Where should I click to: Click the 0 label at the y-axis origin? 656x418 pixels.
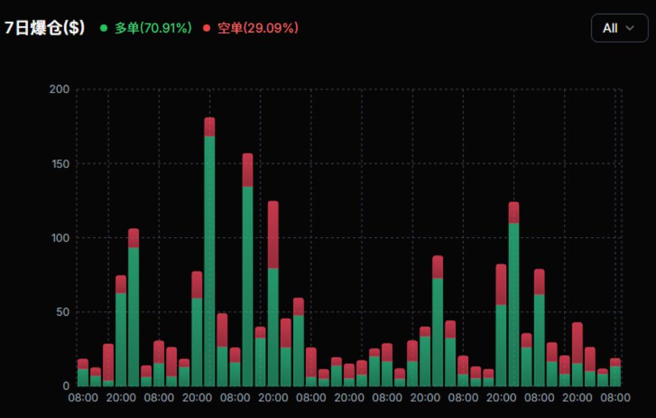click(x=64, y=386)
